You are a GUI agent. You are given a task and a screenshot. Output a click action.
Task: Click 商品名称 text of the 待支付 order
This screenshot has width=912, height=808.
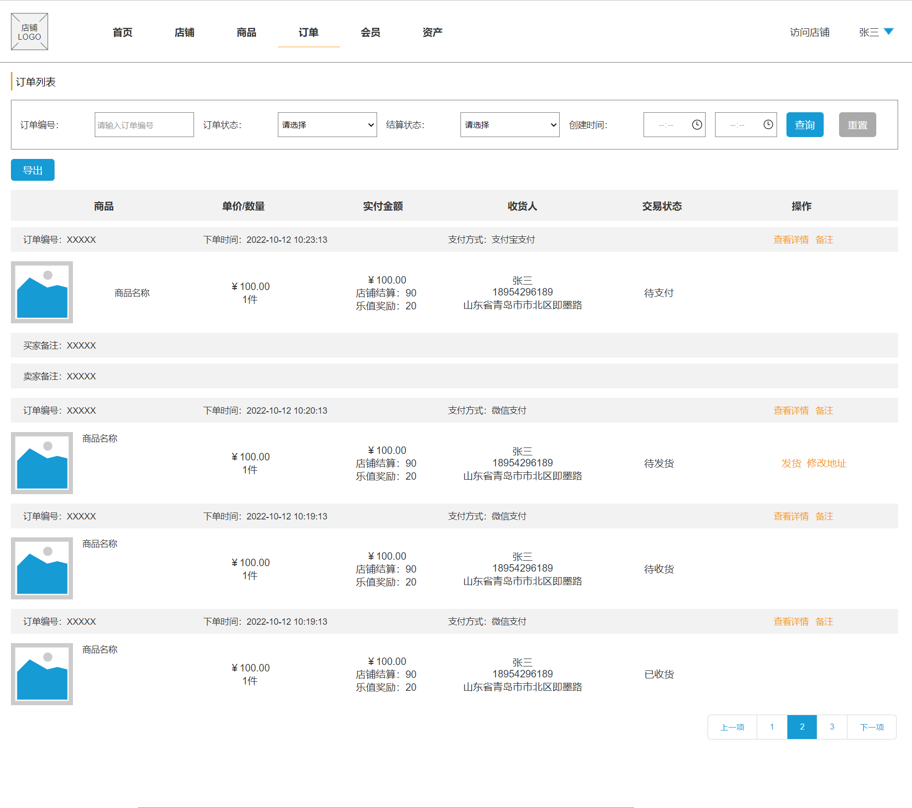[132, 293]
